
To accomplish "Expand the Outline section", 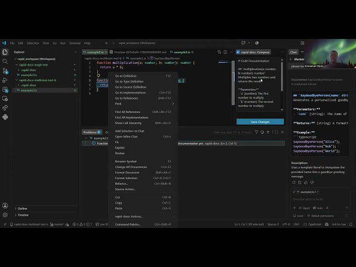I will pyautogui.click(x=21, y=209).
